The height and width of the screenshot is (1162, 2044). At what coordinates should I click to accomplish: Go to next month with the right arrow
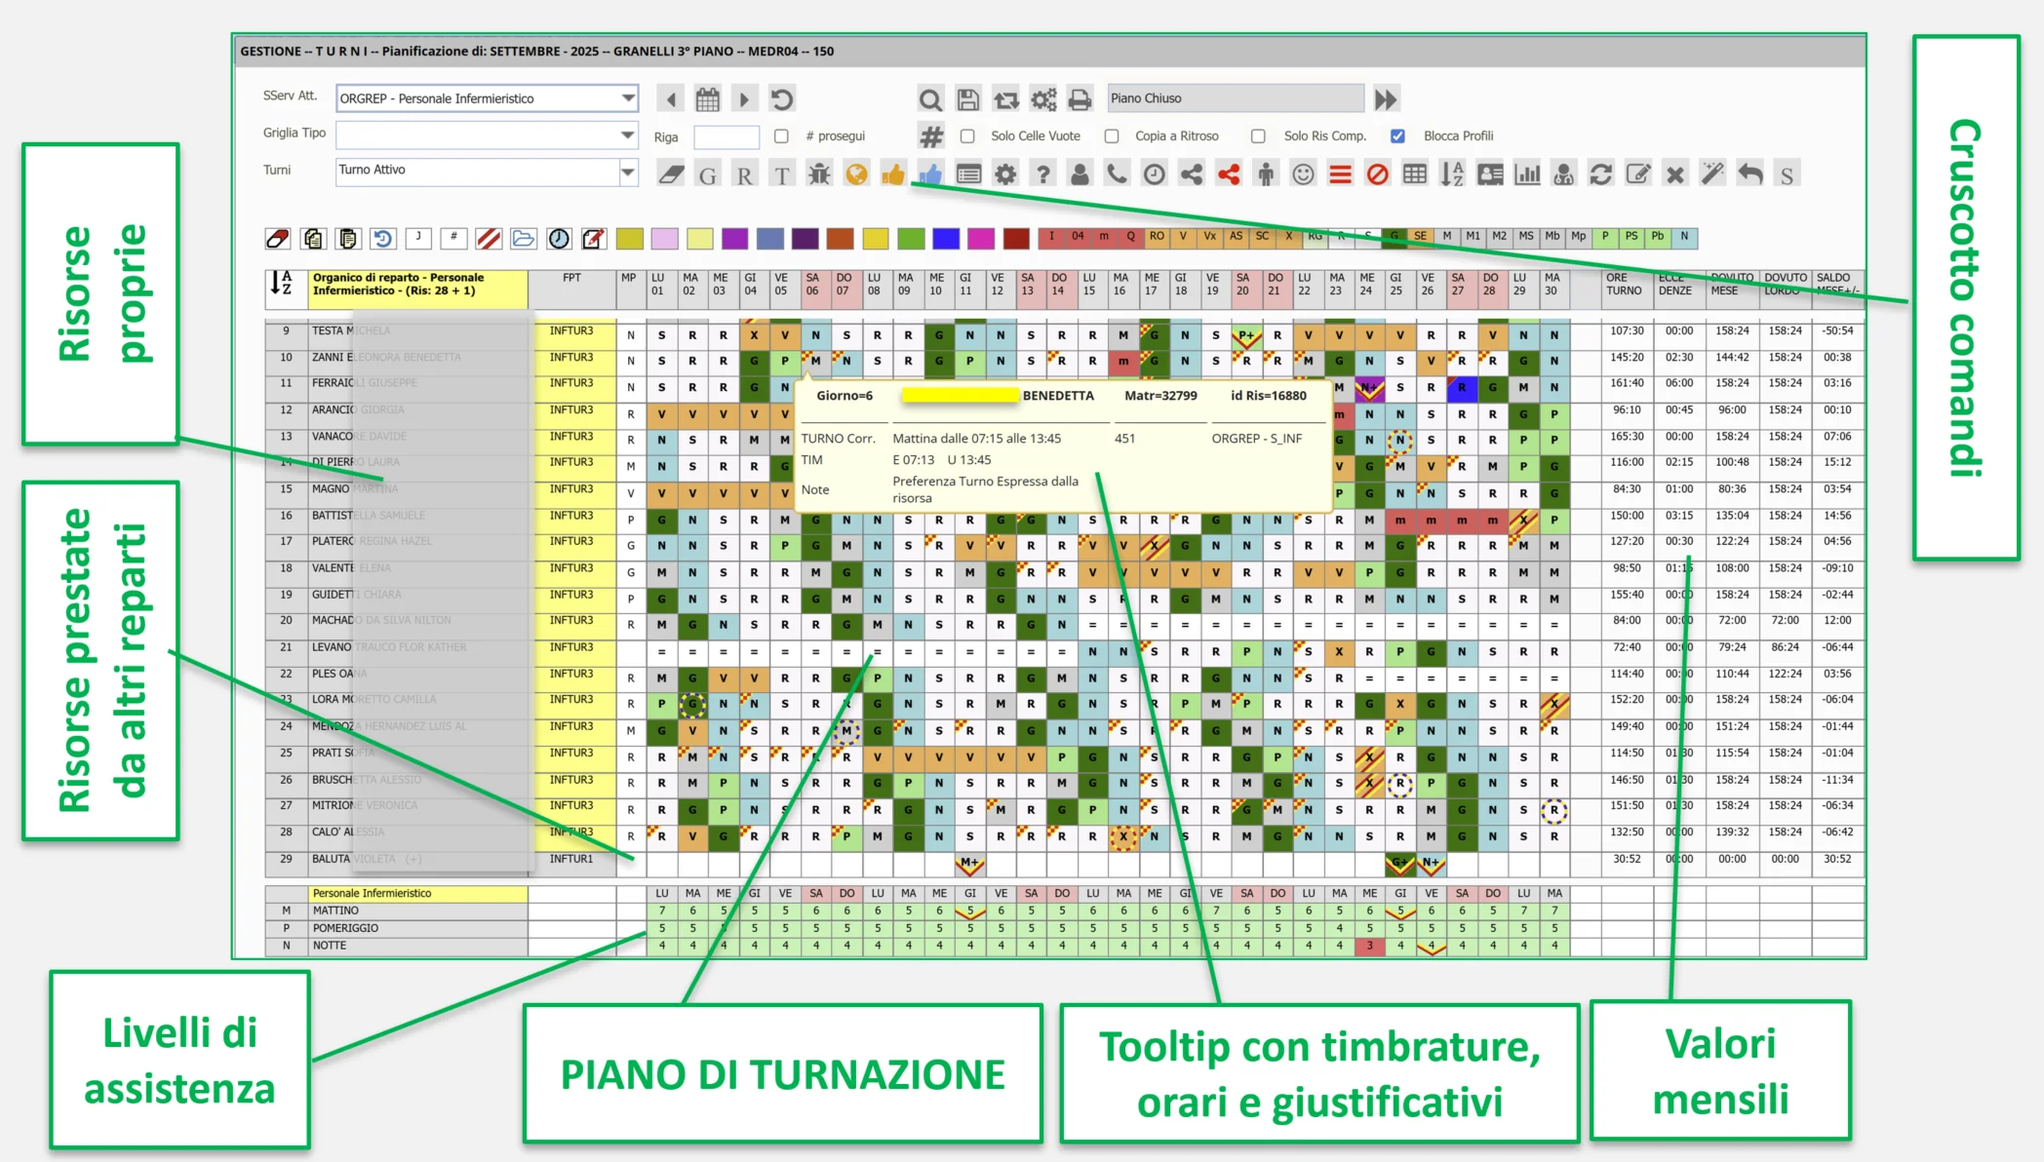[744, 99]
